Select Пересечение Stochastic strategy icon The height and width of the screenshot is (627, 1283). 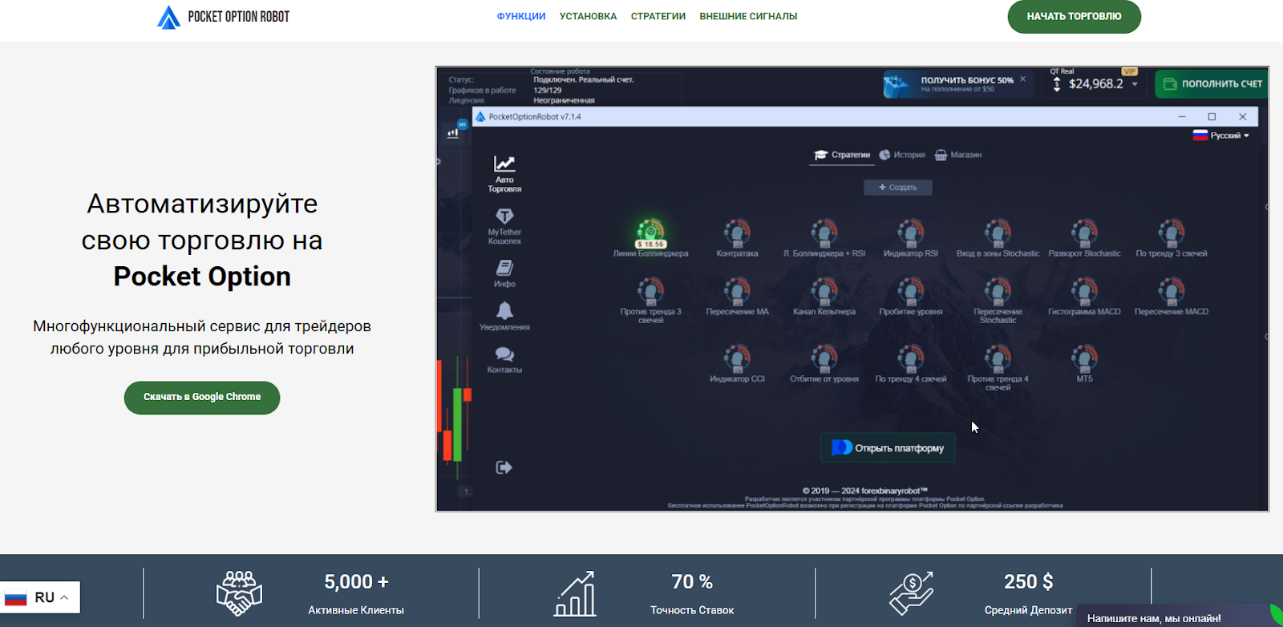point(998,291)
